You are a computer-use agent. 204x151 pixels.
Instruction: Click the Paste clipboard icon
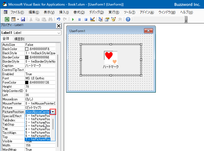coord(44,19)
